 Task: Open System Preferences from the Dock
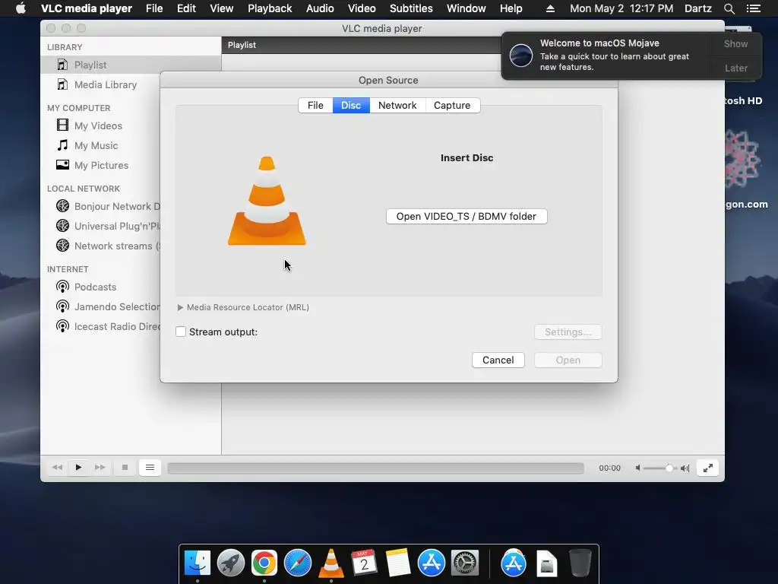pos(465,563)
